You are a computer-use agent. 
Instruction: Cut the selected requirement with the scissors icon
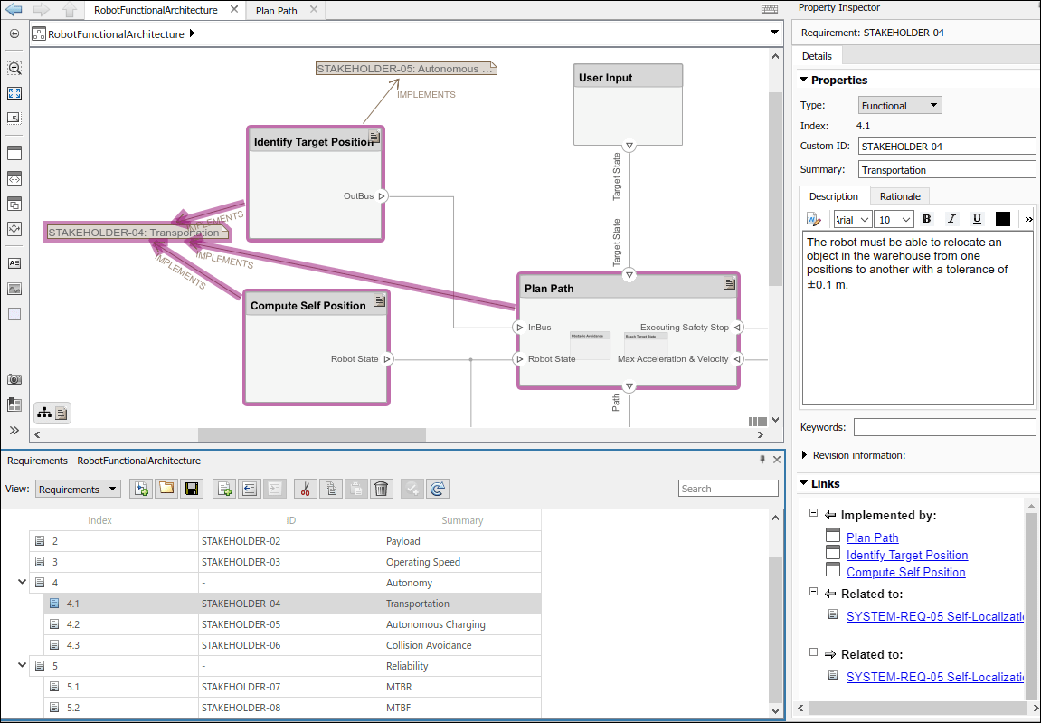click(x=306, y=489)
